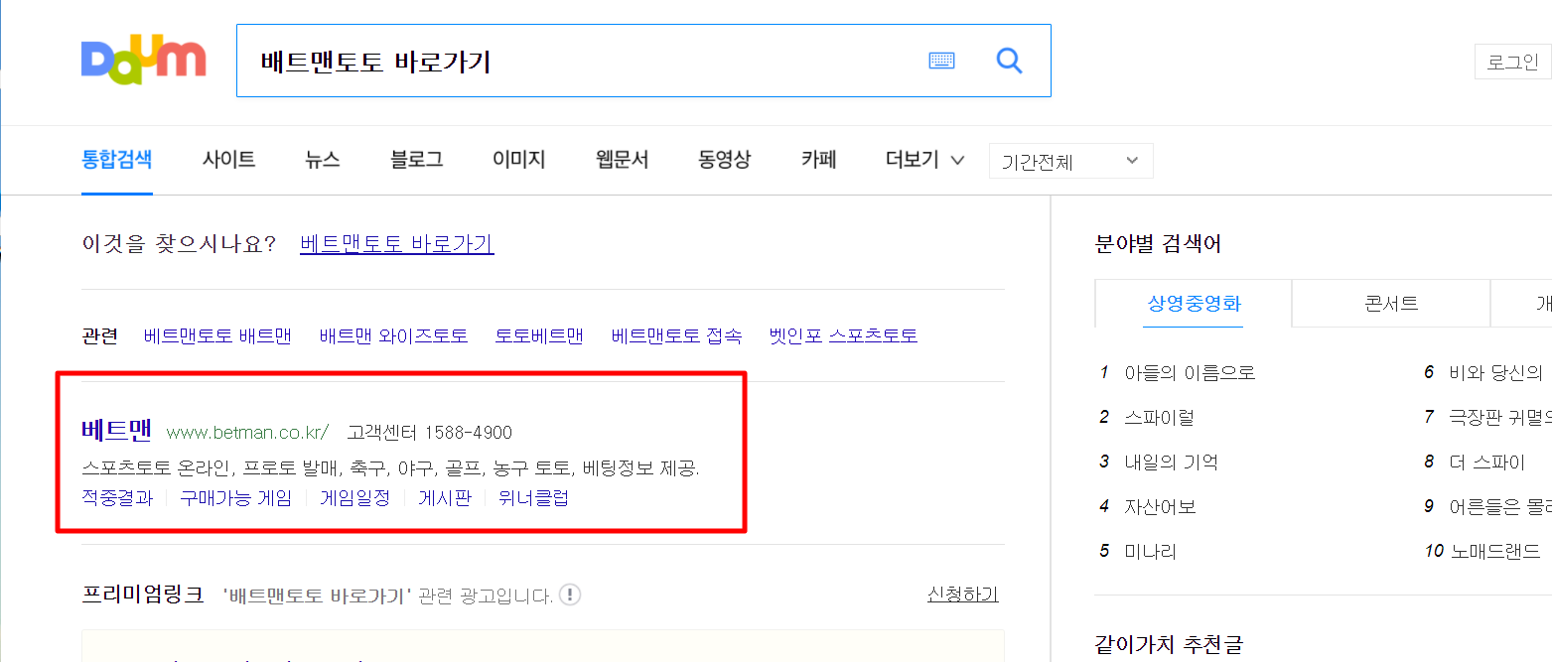Click ranked movie 스파이럴

point(1159,418)
